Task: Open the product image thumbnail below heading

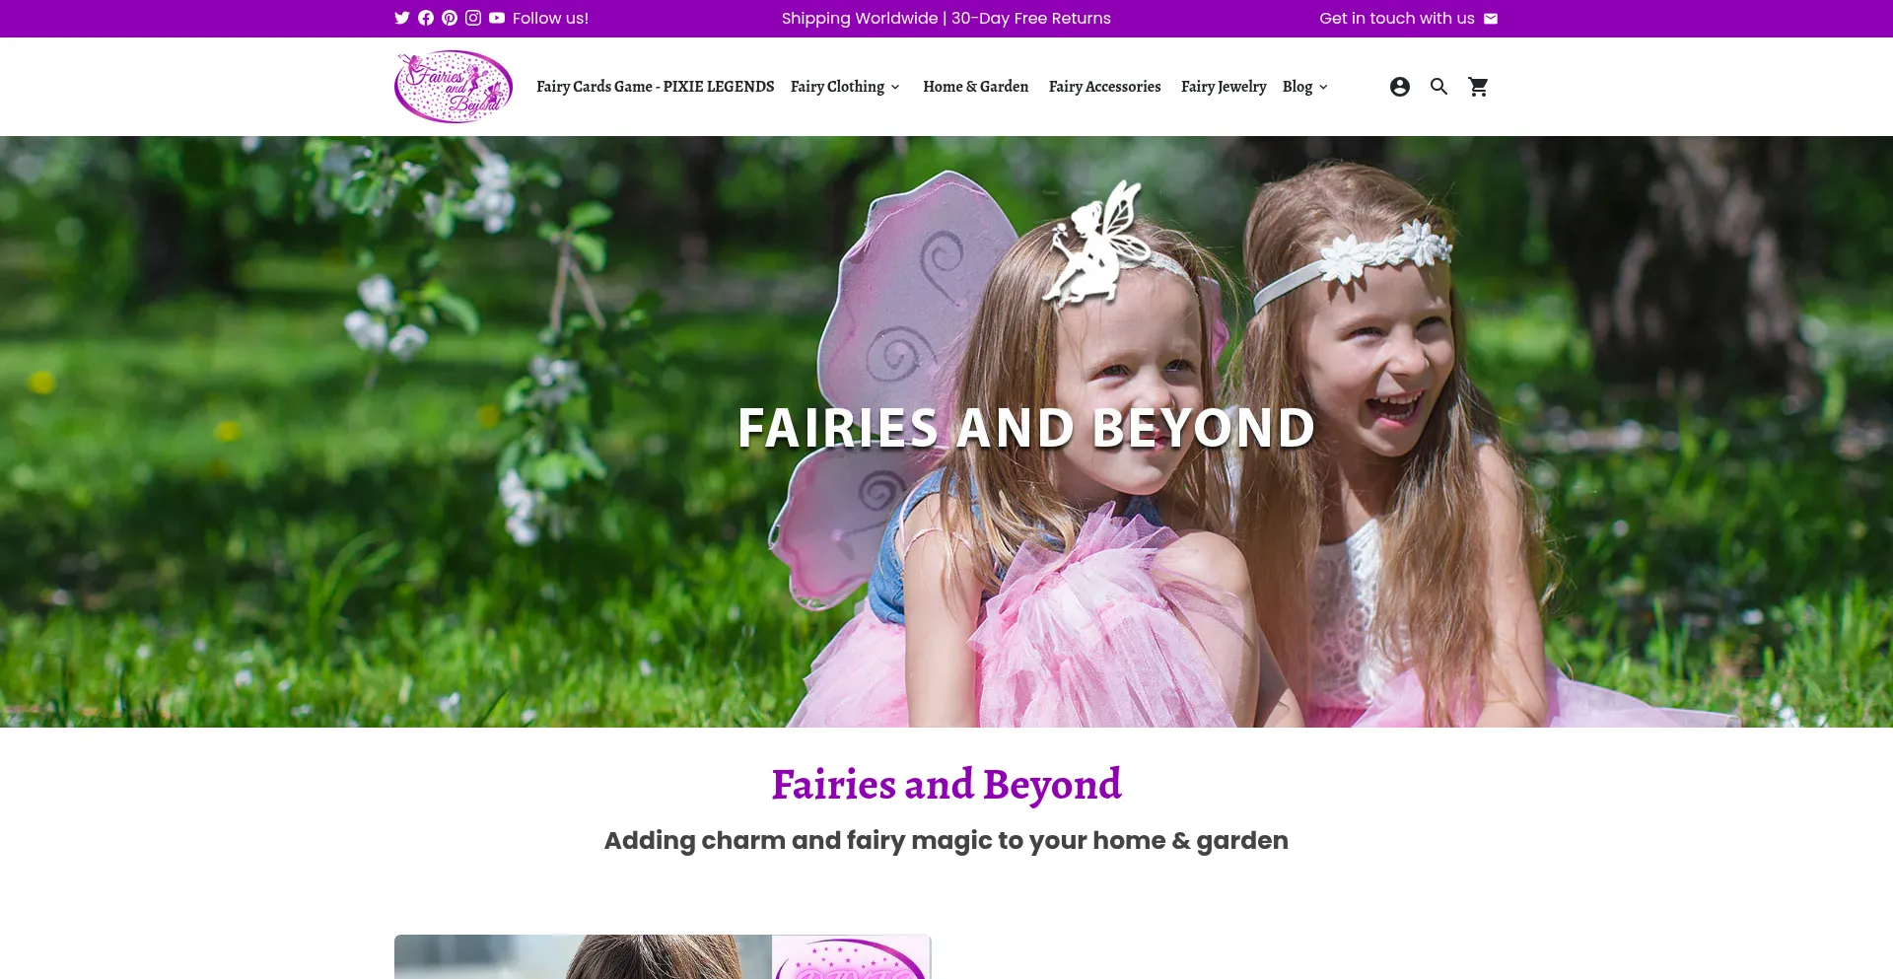Action: (x=663, y=956)
